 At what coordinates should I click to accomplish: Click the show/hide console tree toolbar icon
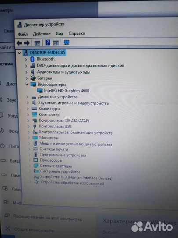[x=37, y=43]
